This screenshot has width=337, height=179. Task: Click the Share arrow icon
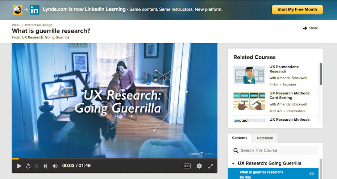pos(305,28)
